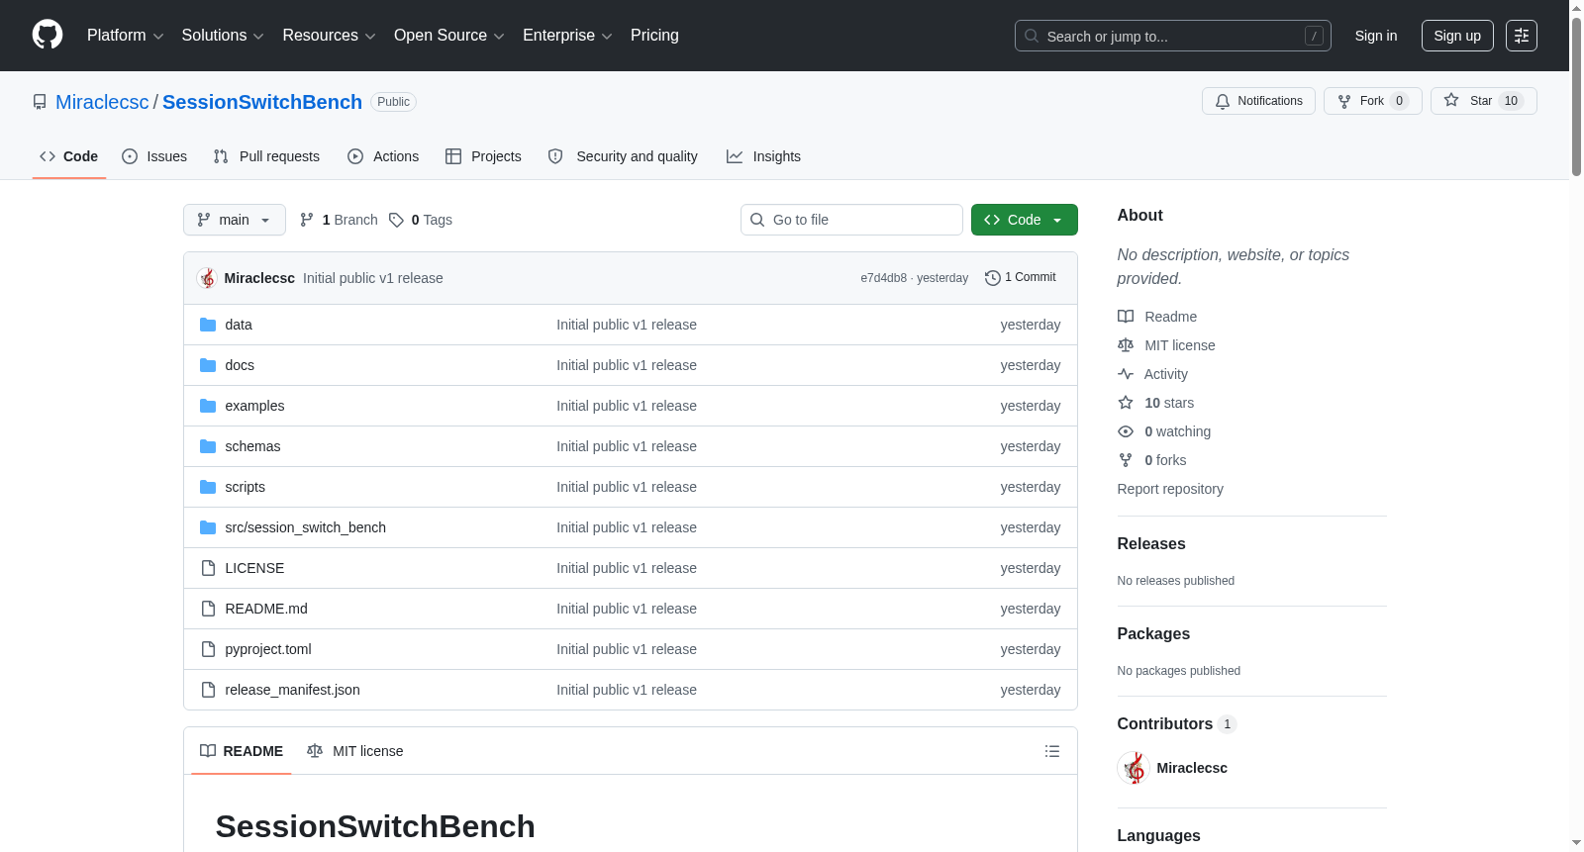1584x852 pixels.
Task: Click the bell icon for Notifications
Action: pyautogui.click(x=1223, y=101)
